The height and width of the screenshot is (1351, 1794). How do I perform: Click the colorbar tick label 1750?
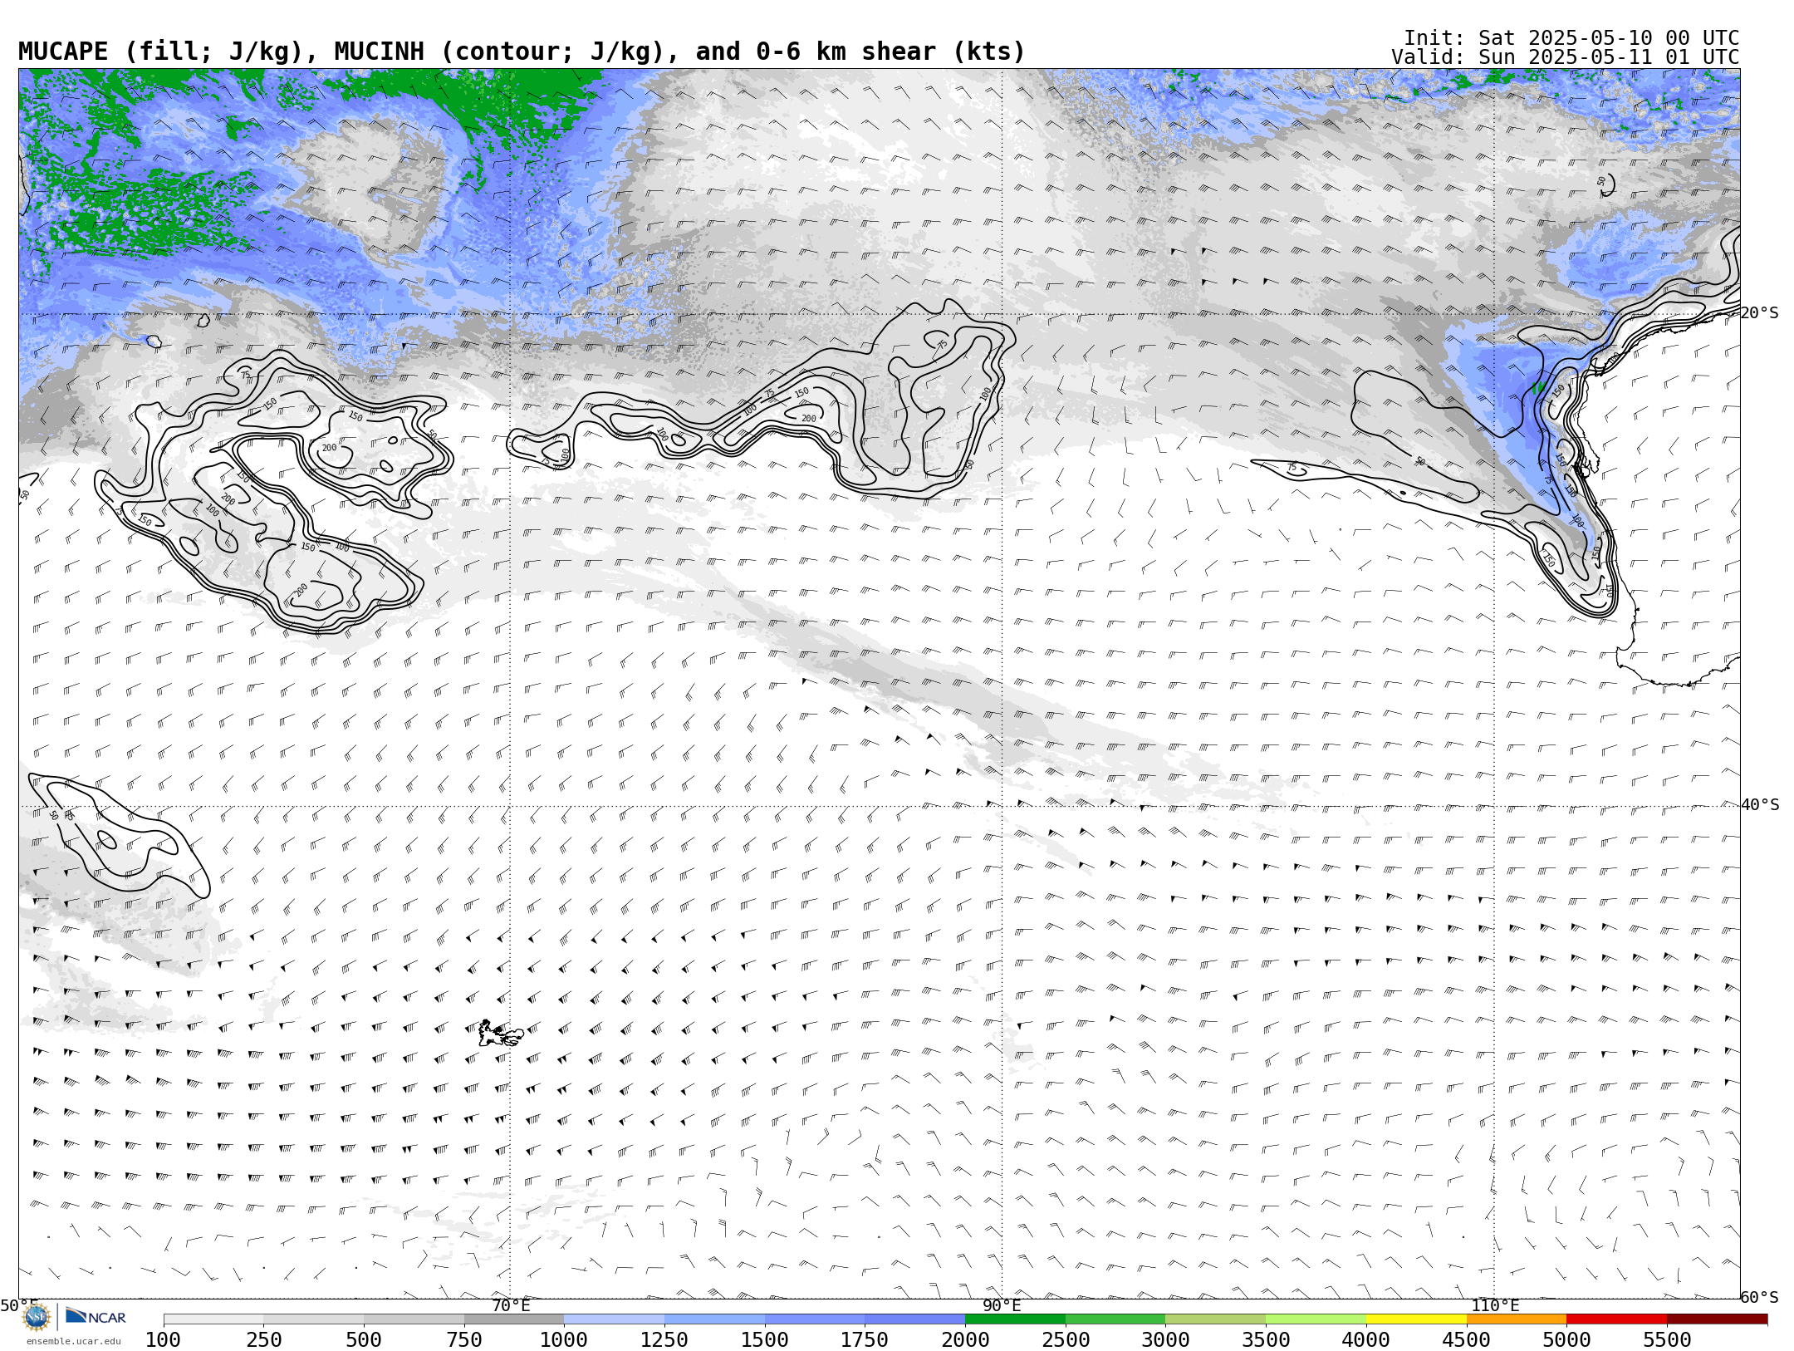[x=865, y=1340]
